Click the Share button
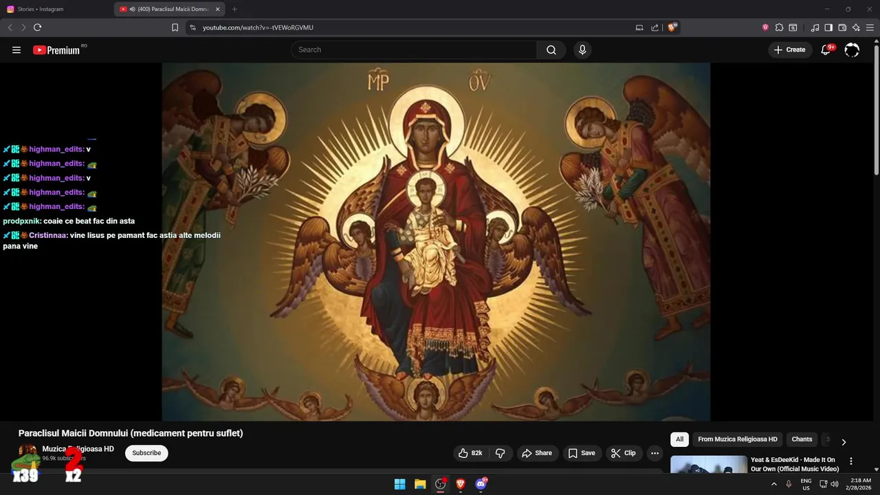 point(536,453)
